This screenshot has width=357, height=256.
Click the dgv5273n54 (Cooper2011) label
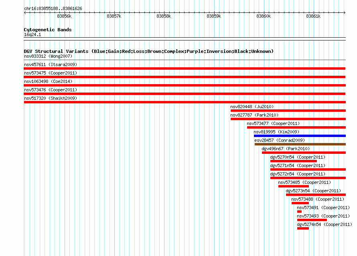click(x=313, y=191)
